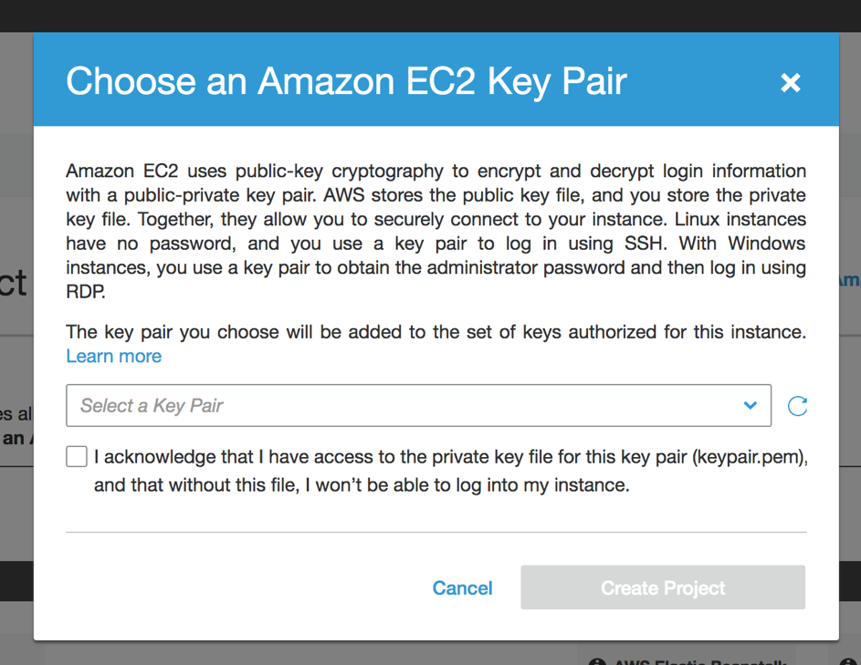Click the keypair.pem text in acknowledgement
Image resolution: width=861 pixels, height=665 pixels.
point(748,456)
